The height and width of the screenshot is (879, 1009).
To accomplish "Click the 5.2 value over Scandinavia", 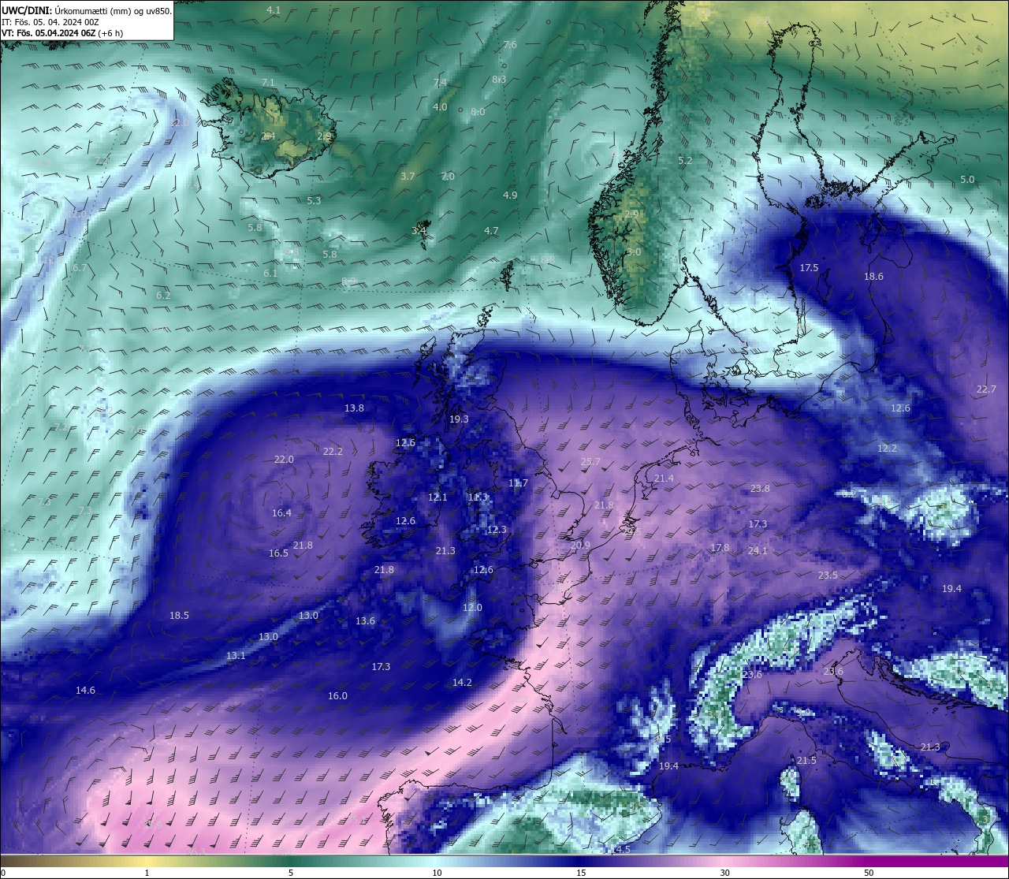I will coord(685,161).
